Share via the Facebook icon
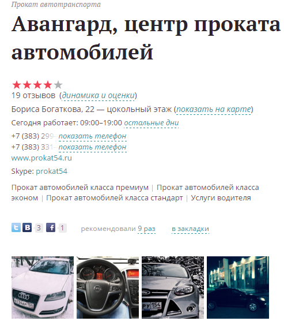The height and width of the screenshot is (321, 284). [51, 227]
